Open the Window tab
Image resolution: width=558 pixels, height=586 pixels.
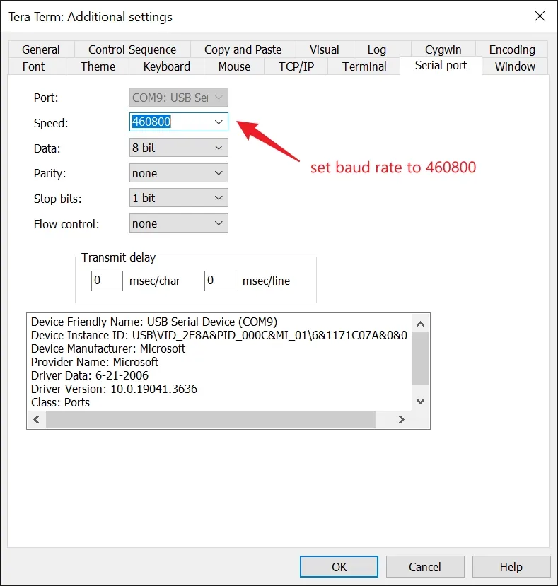click(515, 66)
